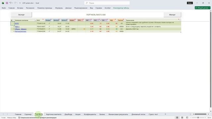Switch to Page Break Preview icon

187,118
